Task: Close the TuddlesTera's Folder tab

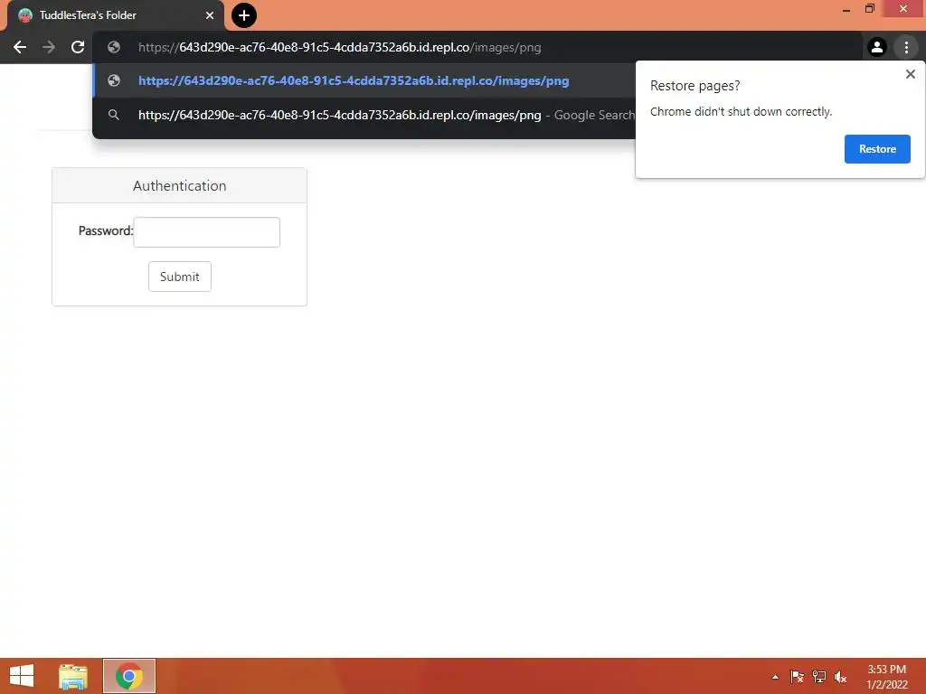Action: [x=210, y=15]
